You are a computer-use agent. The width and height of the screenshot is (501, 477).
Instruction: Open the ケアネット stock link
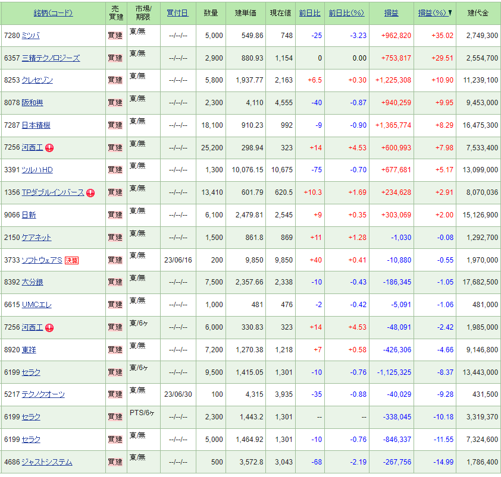tap(36, 238)
